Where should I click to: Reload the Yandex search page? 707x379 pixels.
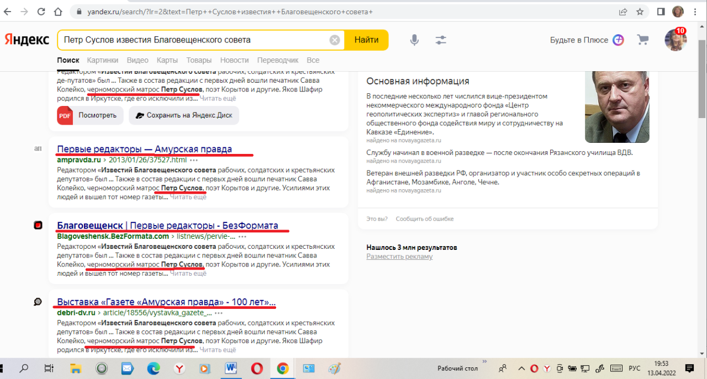[41, 11]
